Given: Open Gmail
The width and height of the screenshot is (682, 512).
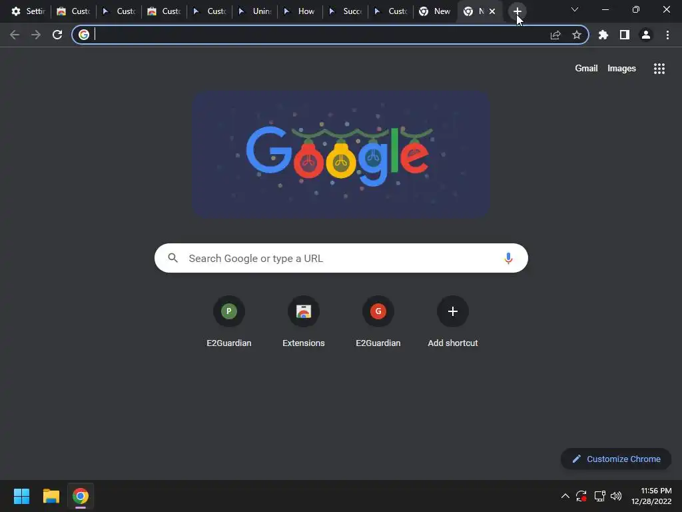Looking at the screenshot, I should click(586, 69).
